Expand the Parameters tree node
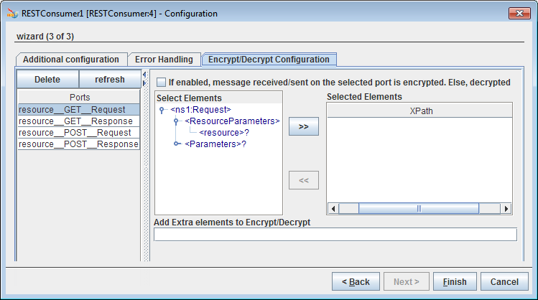This screenshot has width=538, height=300. [x=176, y=144]
